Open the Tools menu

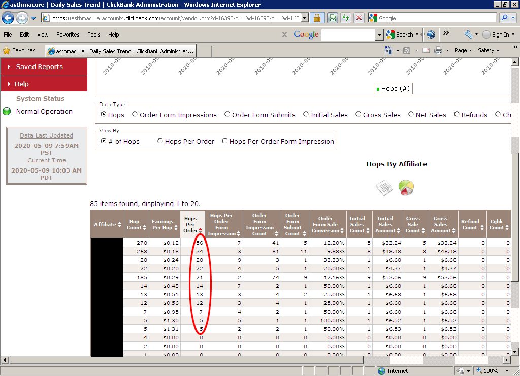(94, 35)
